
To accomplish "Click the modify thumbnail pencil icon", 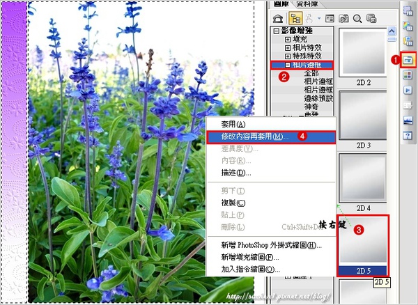I will (x=343, y=19).
